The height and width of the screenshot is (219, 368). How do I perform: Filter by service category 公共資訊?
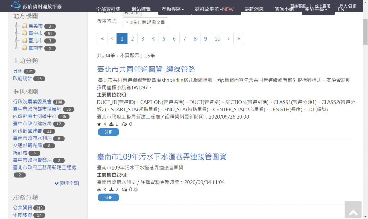(22, 208)
